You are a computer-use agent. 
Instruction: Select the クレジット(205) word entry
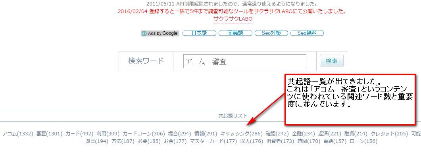point(389,134)
